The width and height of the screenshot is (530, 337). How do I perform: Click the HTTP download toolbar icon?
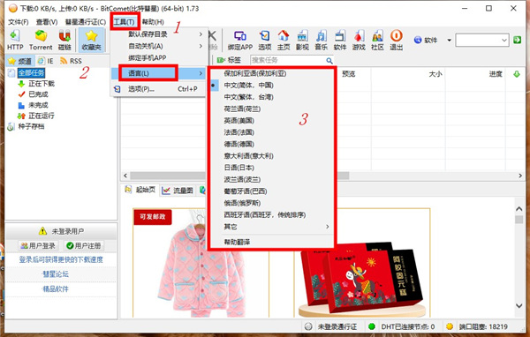pyautogui.click(x=15, y=40)
